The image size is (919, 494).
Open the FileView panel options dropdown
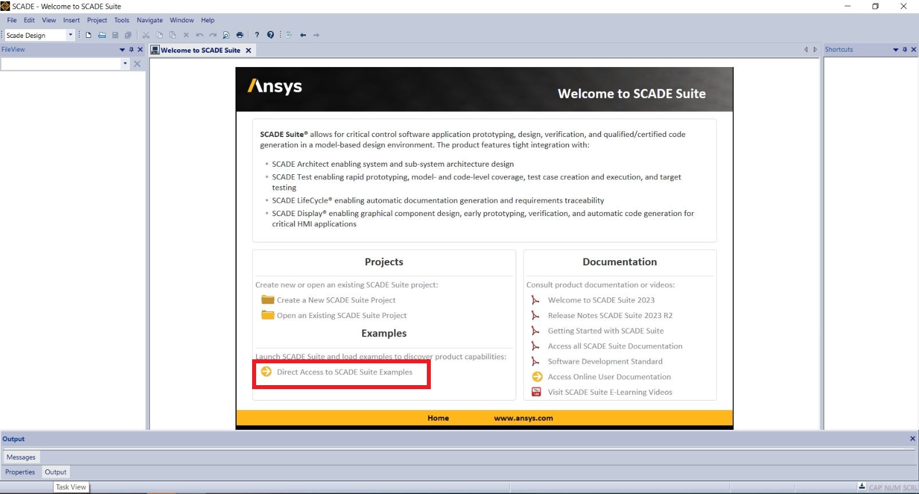point(122,49)
